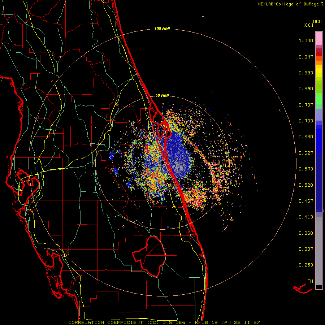Image resolution: width=325 pixels, height=325 pixels.
Task: Click the 0.360 scale value
Action: [x=306, y=233]
